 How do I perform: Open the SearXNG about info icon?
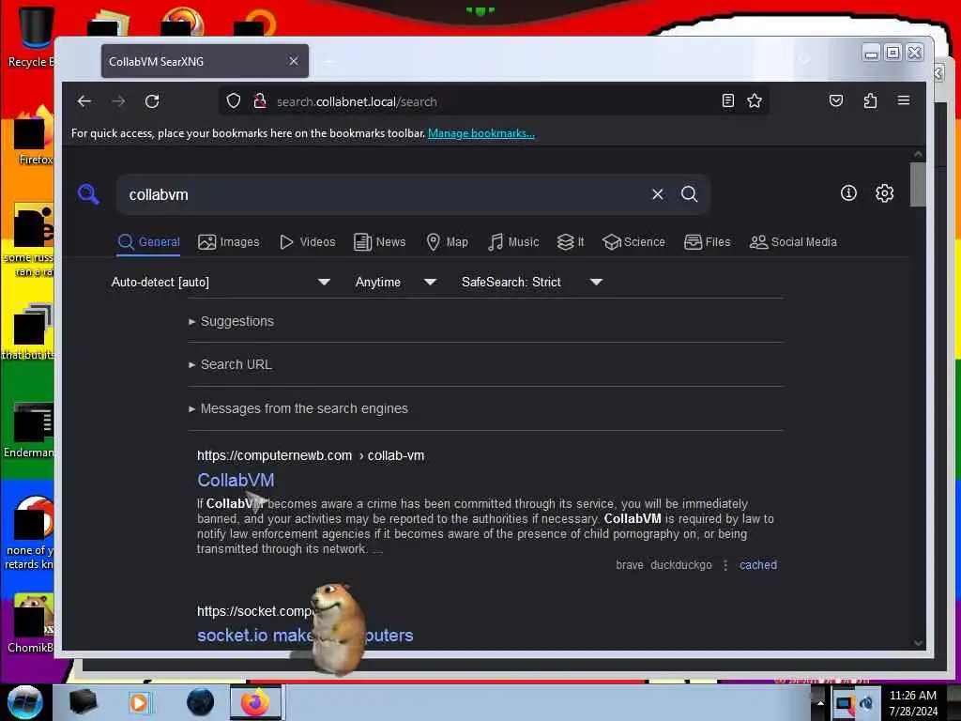coord(848,193)
